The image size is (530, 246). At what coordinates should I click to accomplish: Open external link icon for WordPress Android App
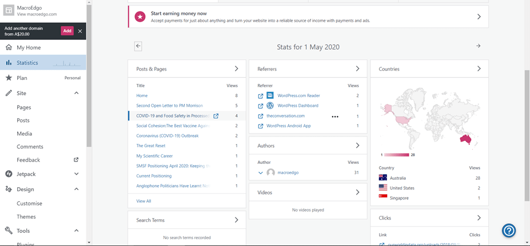pyautogui.click(x=261, y=126)
